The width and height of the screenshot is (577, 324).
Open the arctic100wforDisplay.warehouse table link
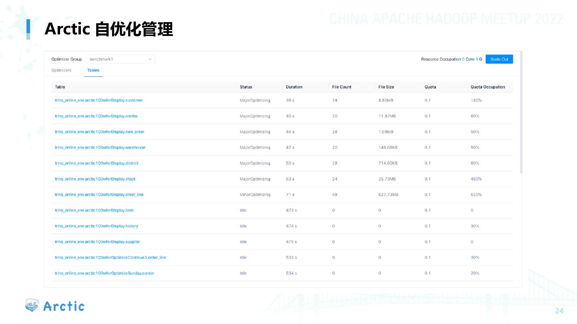click(100, 148)
